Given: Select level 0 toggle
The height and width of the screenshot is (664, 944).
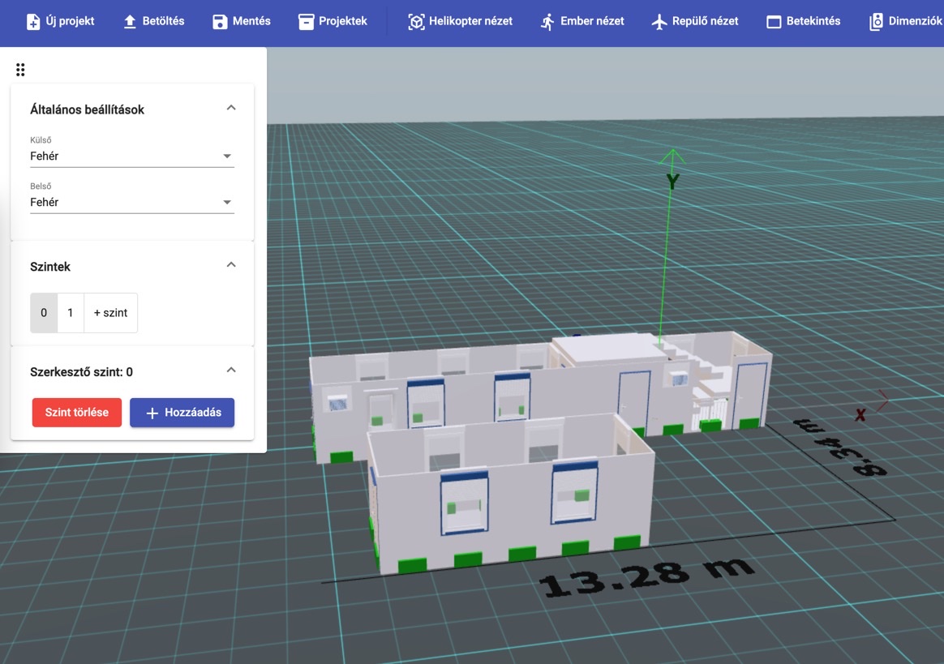Looking at the screenshot, I should point(44,313).
